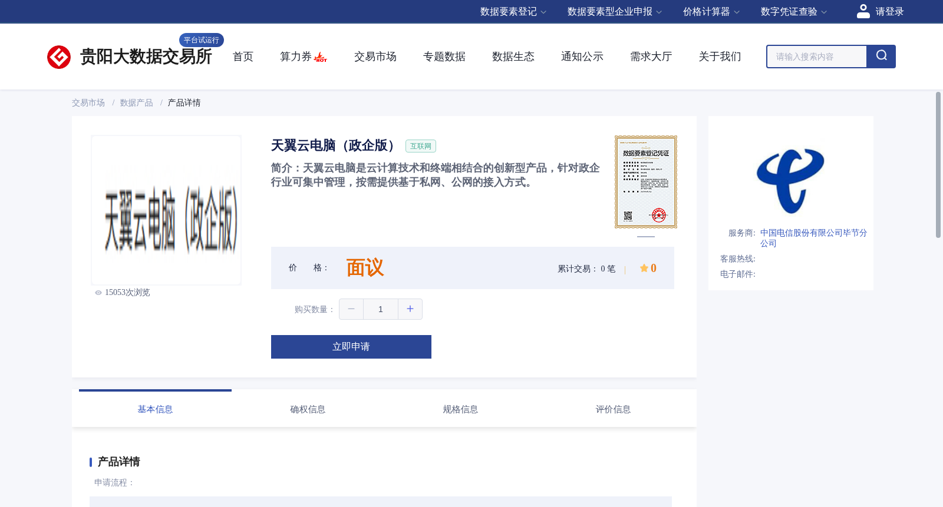This screenshot has height=507, width=943.
Task: Open the 数字凭证查验 dropdown
Action: tap(793, 12)
